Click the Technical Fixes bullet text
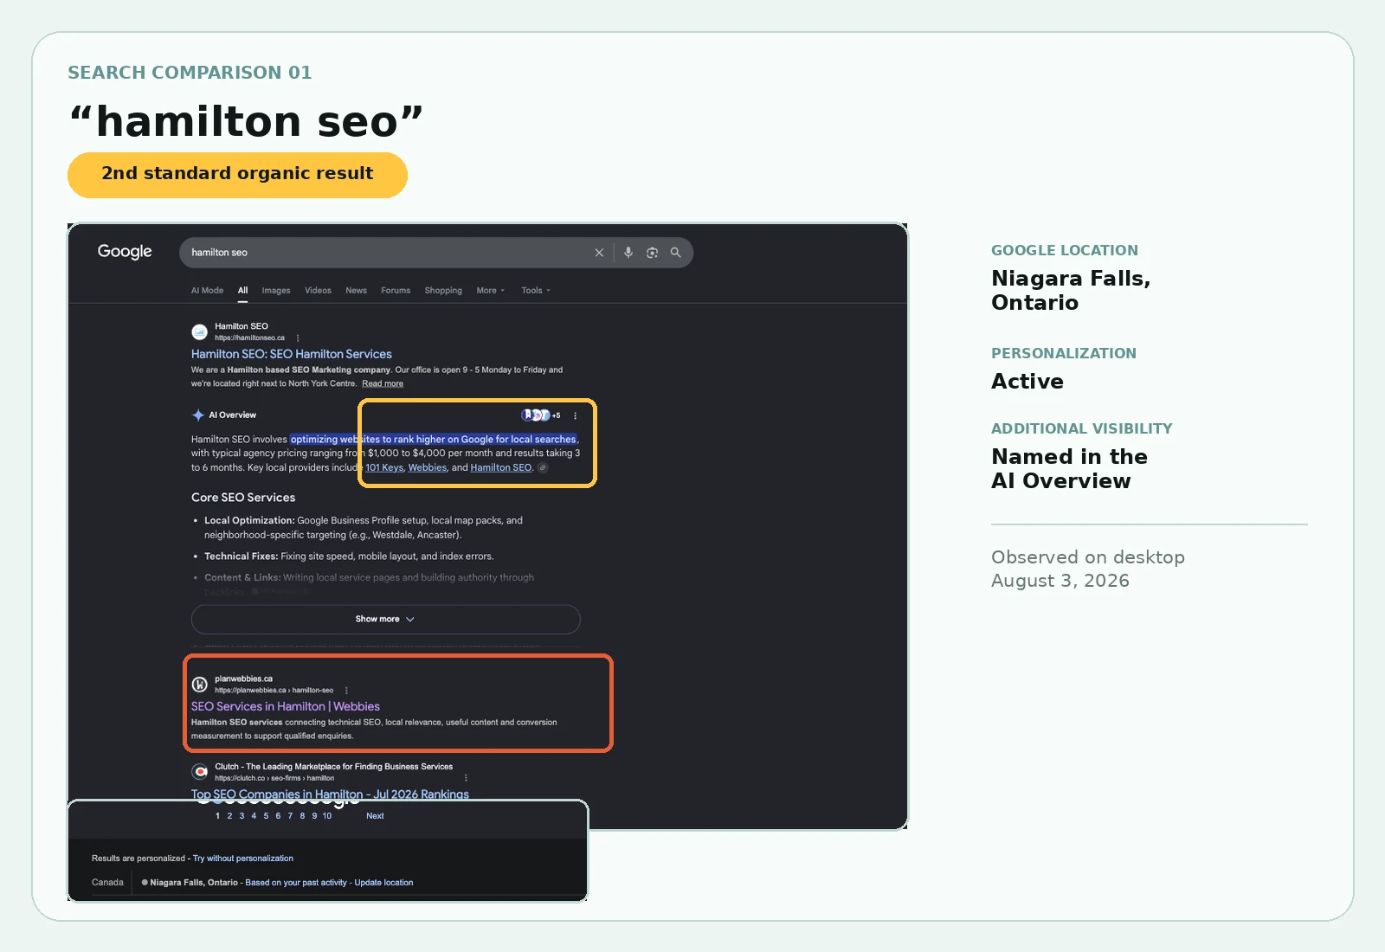This screenshot has width=1385, height=952. click(x=349, y=556)
